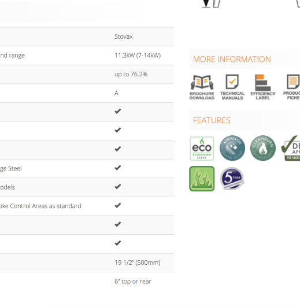The height and width of the screenshot is (307, 300).
Task: Select the Cleanburn Technology badge
Action: pos(263,148)
